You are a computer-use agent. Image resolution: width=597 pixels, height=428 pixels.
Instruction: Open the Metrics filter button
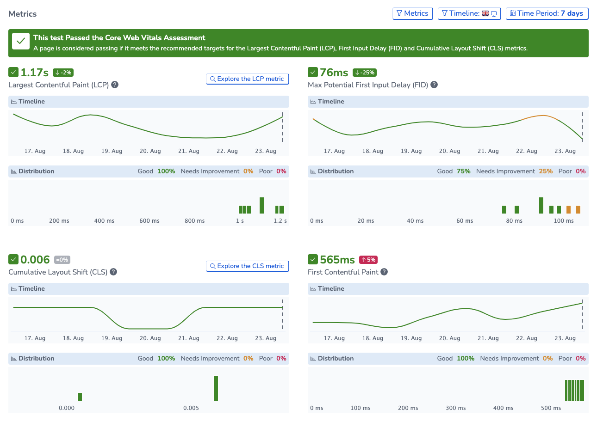point(413,13)
